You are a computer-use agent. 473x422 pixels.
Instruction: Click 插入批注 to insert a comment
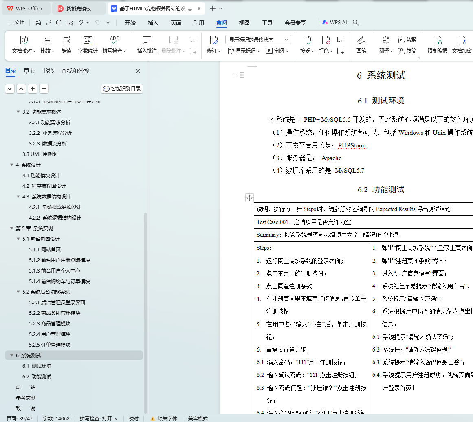pyautogui.click(x=147, y=44)
